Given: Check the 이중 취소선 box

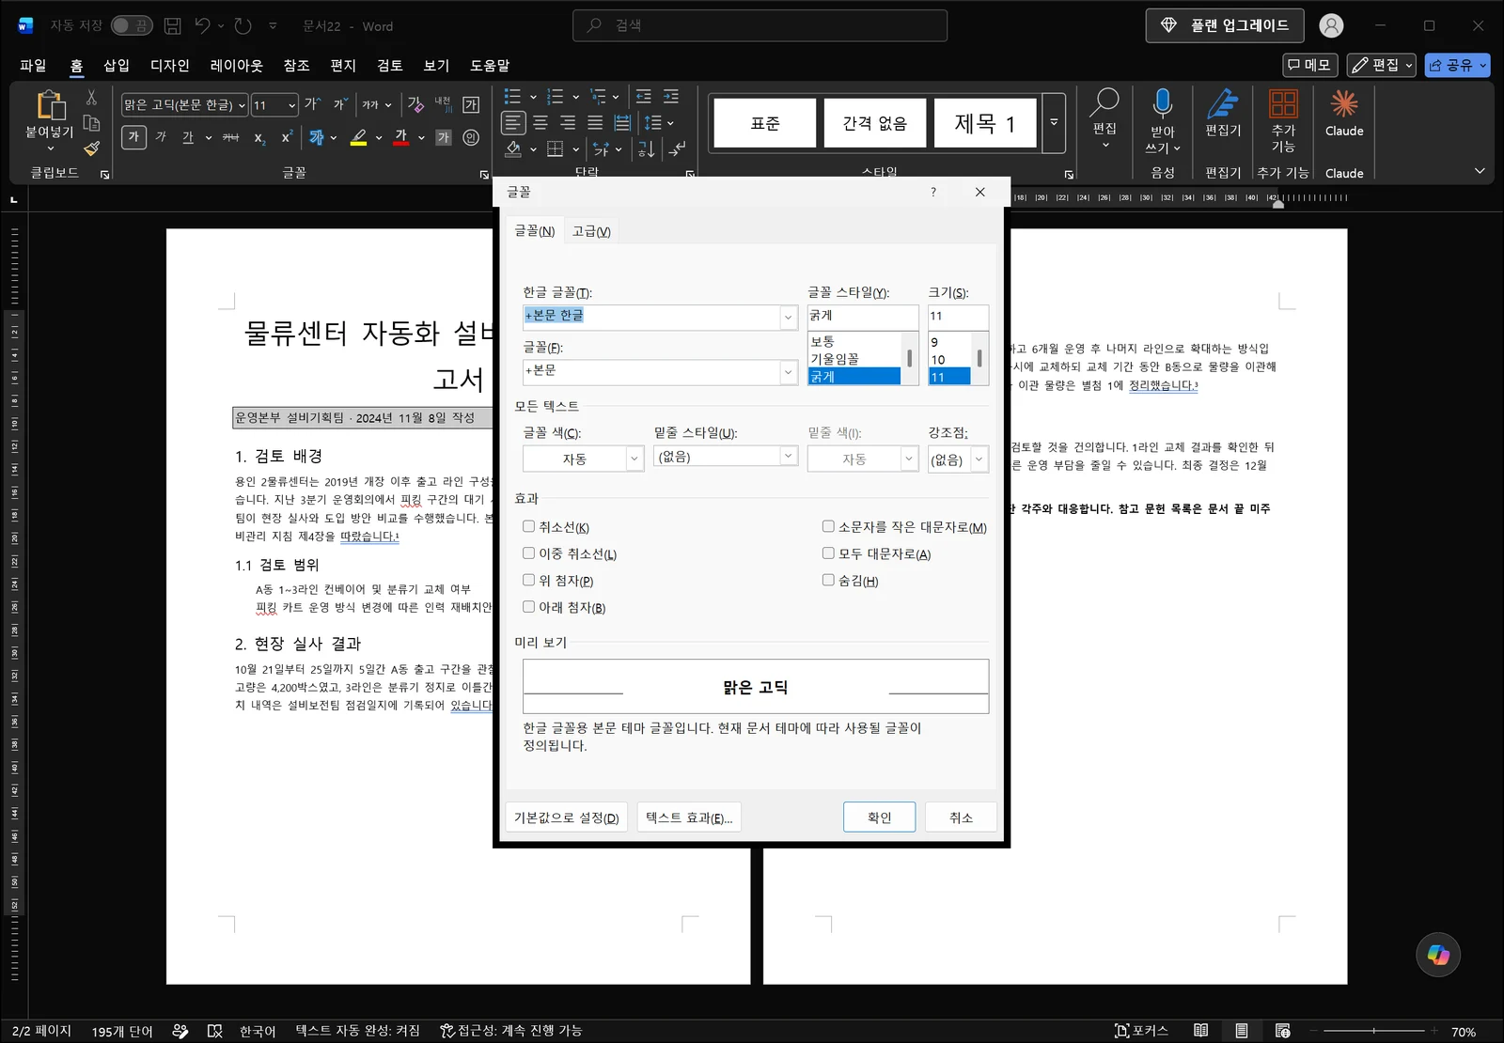Looking at the screenshot, I should (529, 553).
